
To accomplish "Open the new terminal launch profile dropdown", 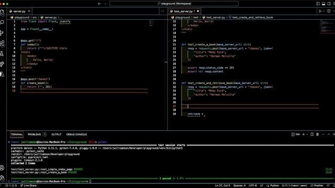I will click(x=307, y=135).
